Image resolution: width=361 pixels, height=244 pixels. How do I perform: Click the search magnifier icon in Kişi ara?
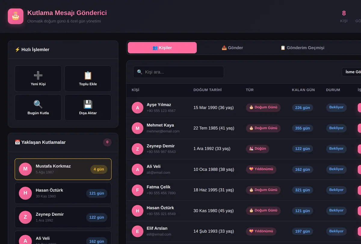(x=140, y=72)
